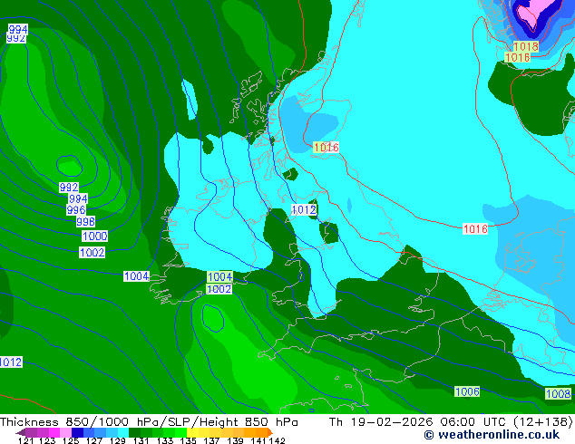Click the "Thickness 850/1000 hPa/SLP/Height 850 hPa" title

[149, 421]
